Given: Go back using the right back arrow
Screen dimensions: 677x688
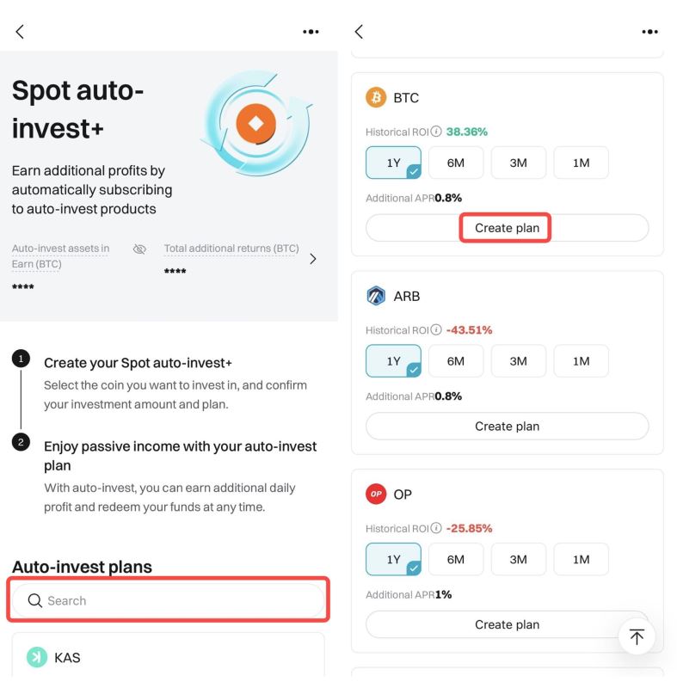Looking at the screenshot, I should [359, 31].
